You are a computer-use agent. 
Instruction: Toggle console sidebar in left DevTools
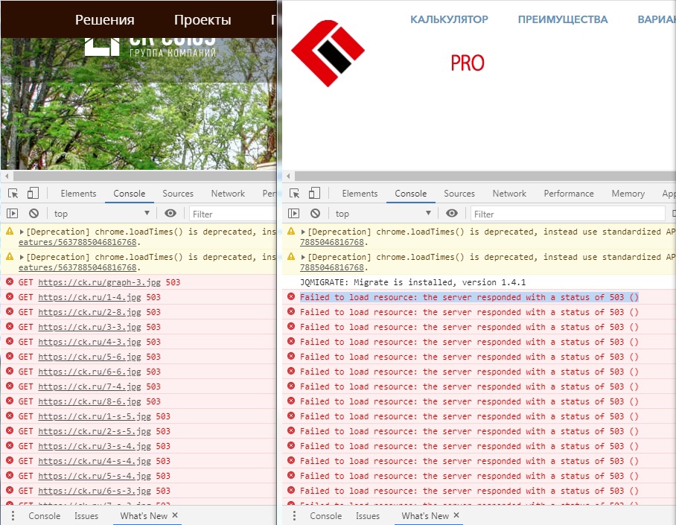click(13, 214)
